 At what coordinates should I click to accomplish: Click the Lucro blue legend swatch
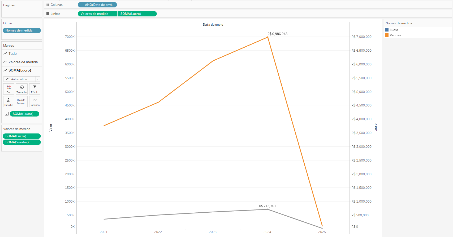pyautogui.click(x=387, y=30)
